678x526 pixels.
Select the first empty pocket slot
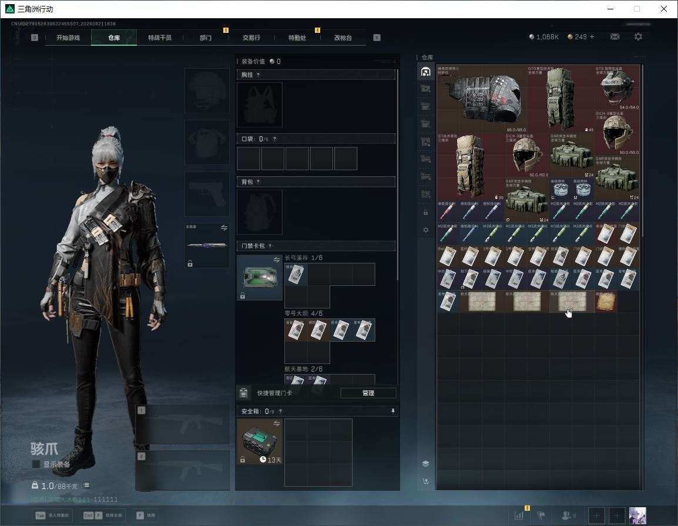click(249, 158)
